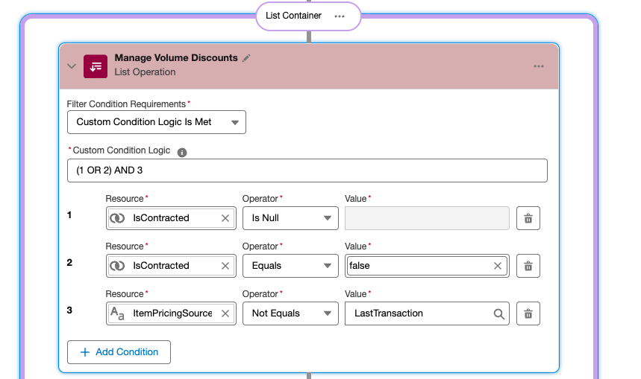Clear the IsContracted resource in condition 2
641x379 pixels.
pyautogui.click(x=225, y=266)
